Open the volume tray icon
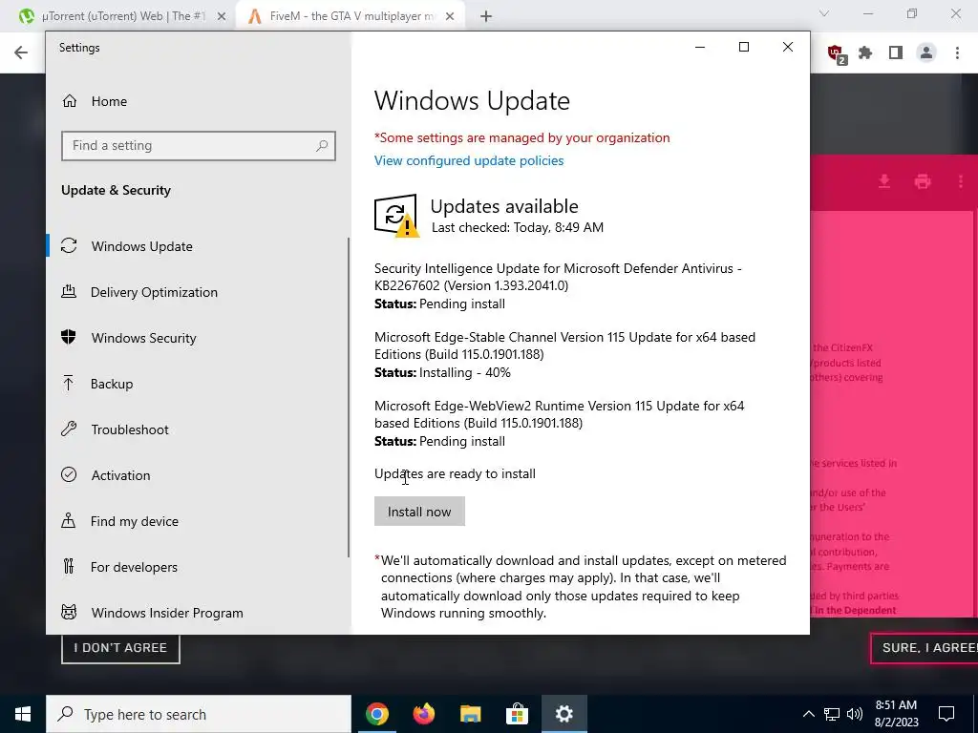978x733 pixels. [855, 714]
